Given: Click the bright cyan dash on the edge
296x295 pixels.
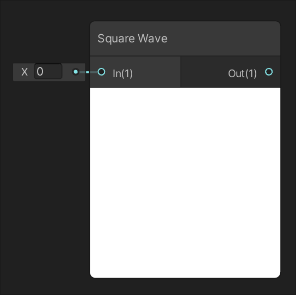Looking at the screenshot, I should (x=88, y=72).
